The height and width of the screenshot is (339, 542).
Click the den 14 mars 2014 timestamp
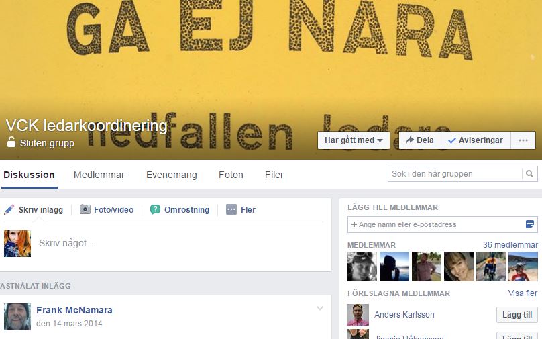tap(69, 324)
